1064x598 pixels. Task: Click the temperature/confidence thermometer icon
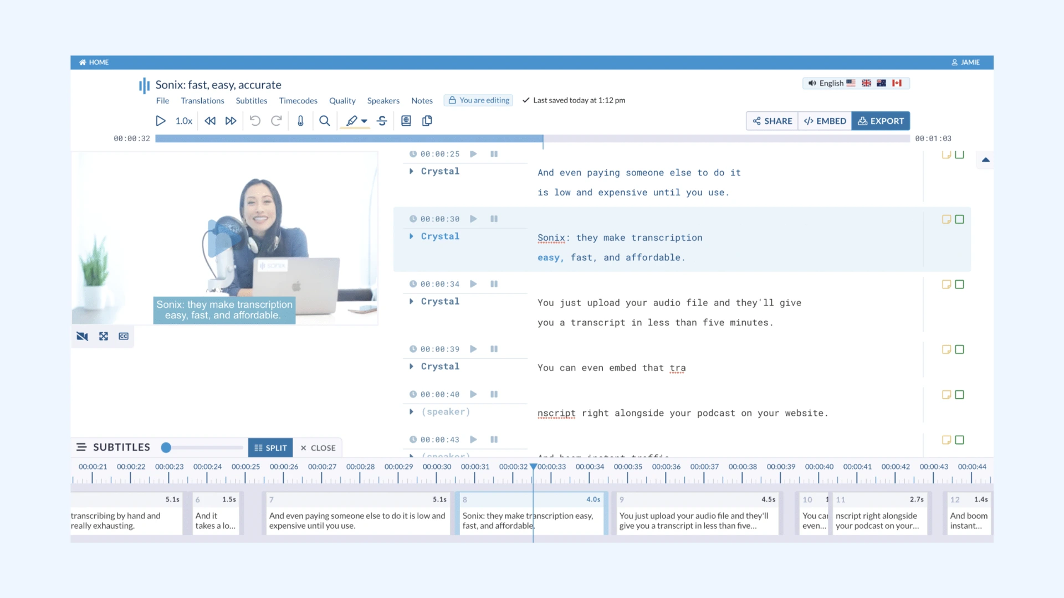pos(300,121)
